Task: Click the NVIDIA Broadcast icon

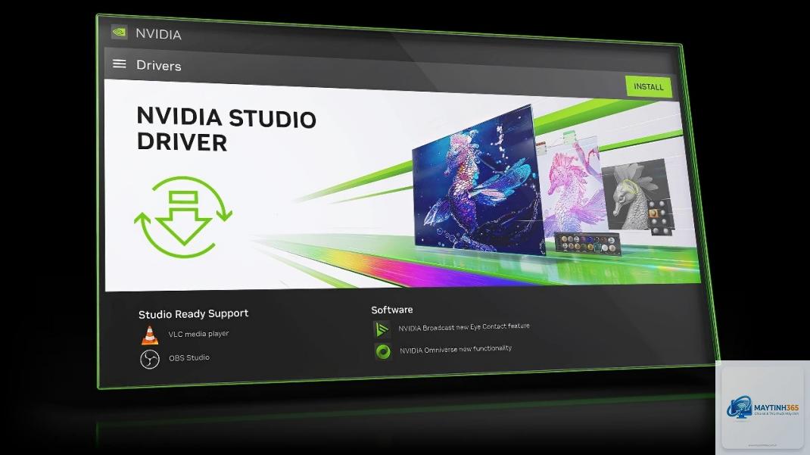Action: pos(382,329)
